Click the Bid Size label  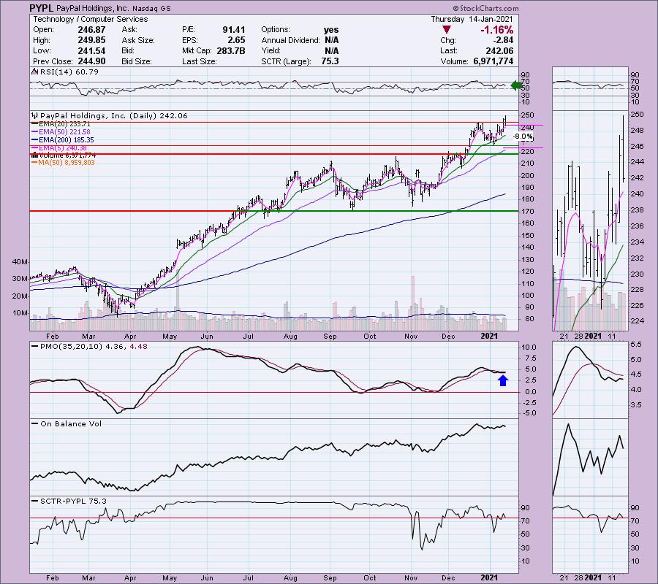(x=137, y=61)
